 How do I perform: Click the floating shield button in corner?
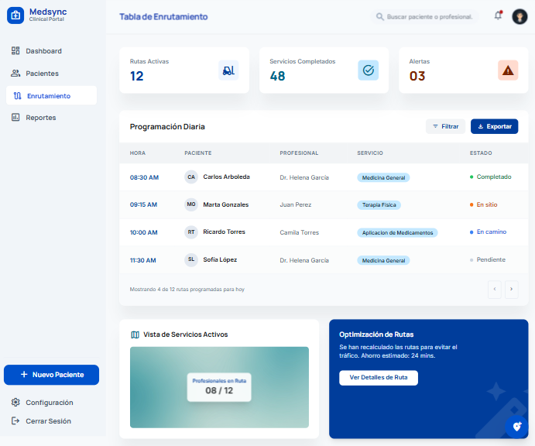[517, 427]
